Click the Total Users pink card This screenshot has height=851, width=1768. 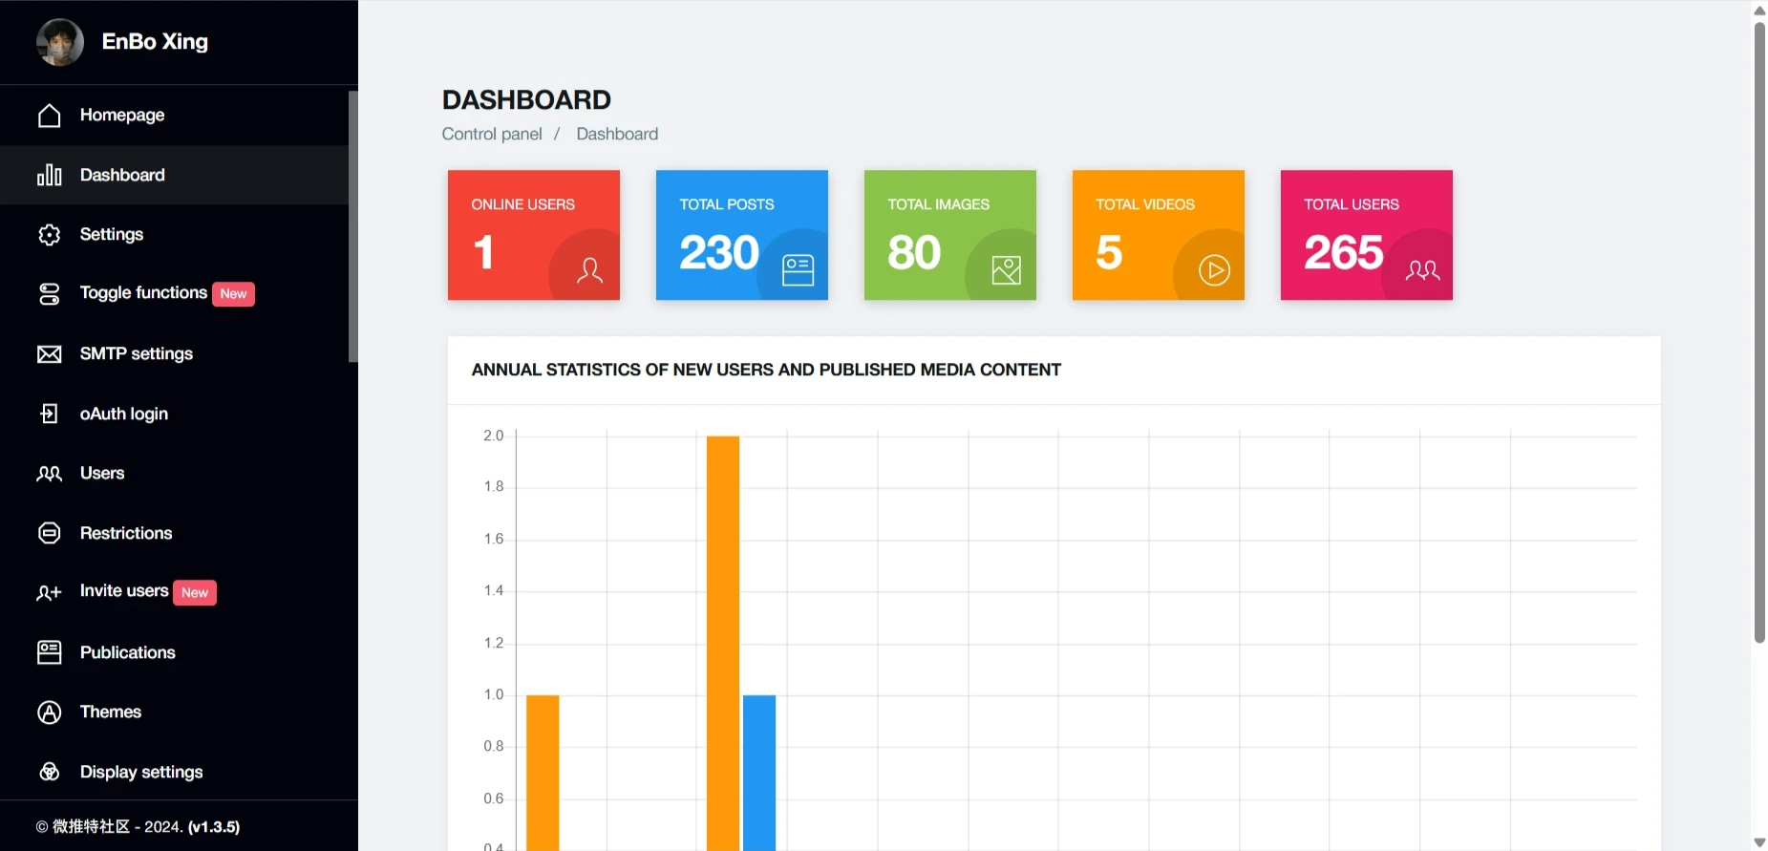1366,235
